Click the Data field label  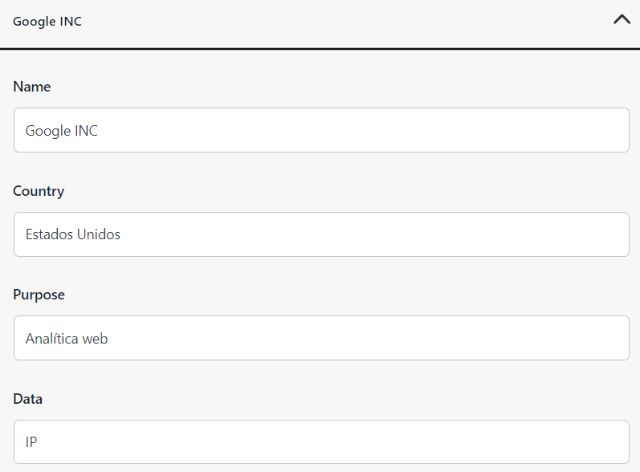[28, 399]
